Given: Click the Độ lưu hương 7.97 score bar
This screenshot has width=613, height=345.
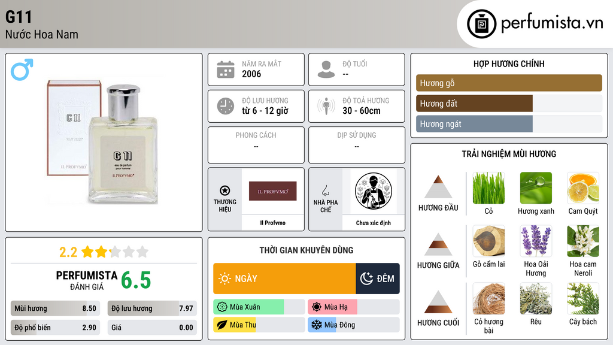Looking at the screenshot, I should 152,308.
